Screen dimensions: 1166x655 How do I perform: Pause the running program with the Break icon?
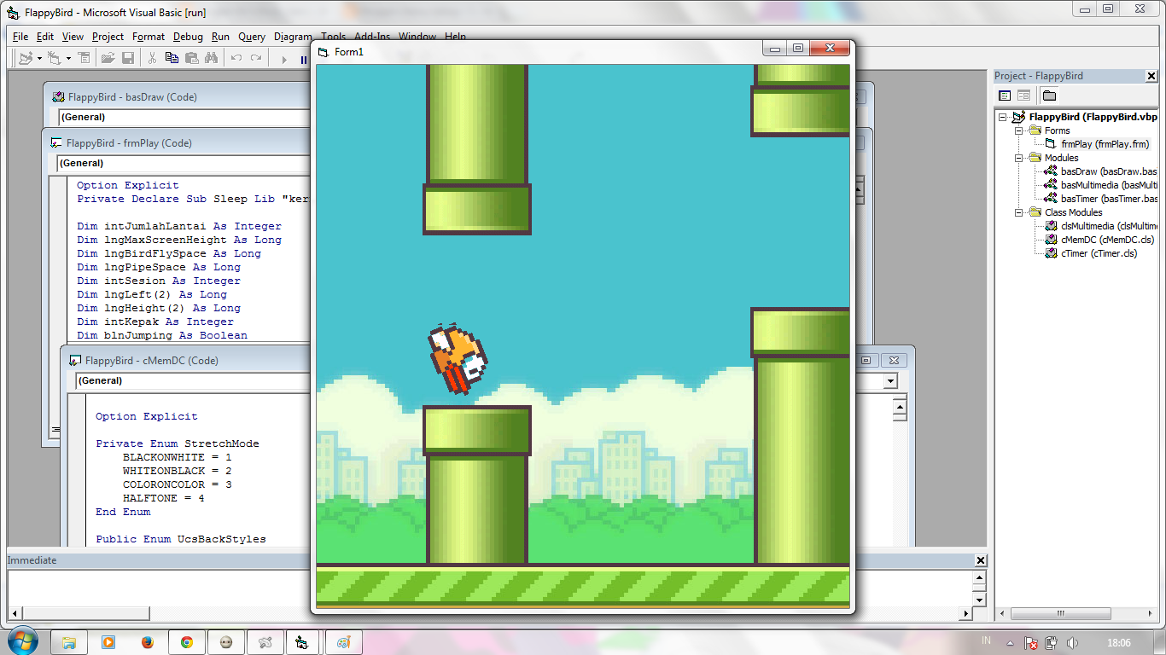[304, 57]
